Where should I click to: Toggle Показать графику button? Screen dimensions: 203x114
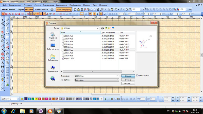point(64,9)
